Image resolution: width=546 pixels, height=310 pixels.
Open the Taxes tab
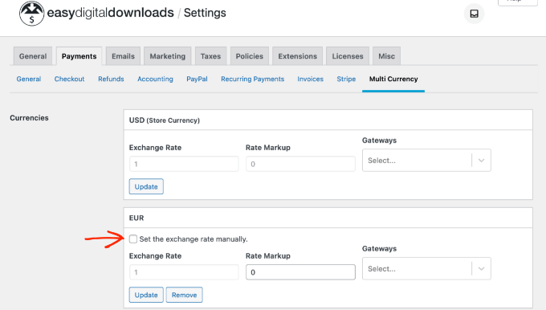point(210,56)
